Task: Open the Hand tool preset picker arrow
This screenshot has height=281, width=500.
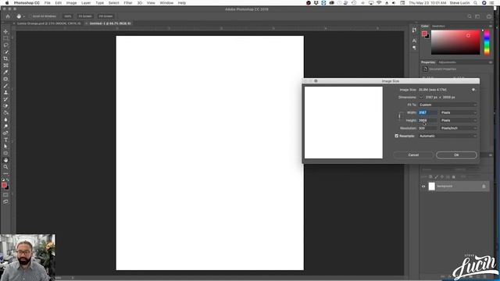Action: click(24, 16)
